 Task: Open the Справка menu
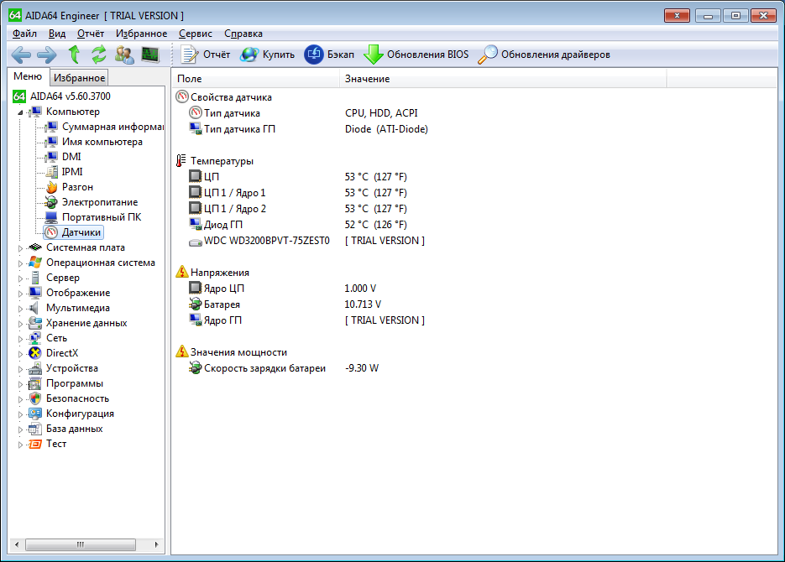(243, 34)
